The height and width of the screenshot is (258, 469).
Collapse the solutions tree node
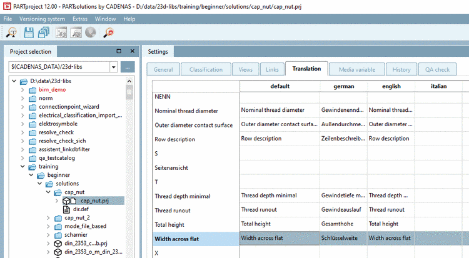click(39, 183)
